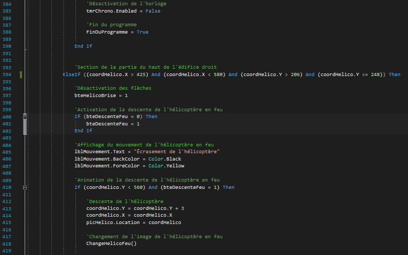Screen dimensions: 408x255
Task: Click the True keyword on line 388
Action: click(x=143, y=32)
